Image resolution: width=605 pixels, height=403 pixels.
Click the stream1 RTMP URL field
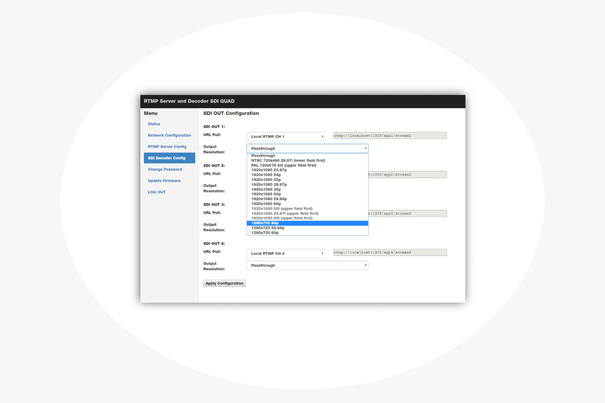coord(389,135)
